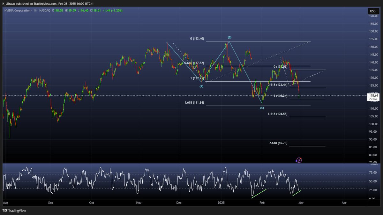The image size is (383, 215).
Task: Select the (C) wave label
Action: pos(262,108)
